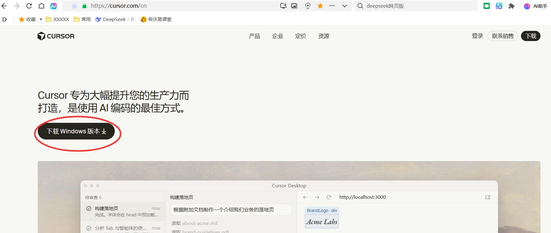Click the picture icon in address bar
This screenshot has height=233, width=551.
coord(294,6)
